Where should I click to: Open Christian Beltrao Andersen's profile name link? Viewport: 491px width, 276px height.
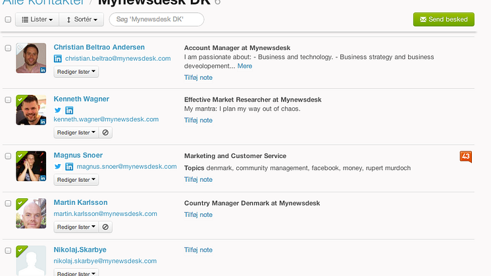99,47
